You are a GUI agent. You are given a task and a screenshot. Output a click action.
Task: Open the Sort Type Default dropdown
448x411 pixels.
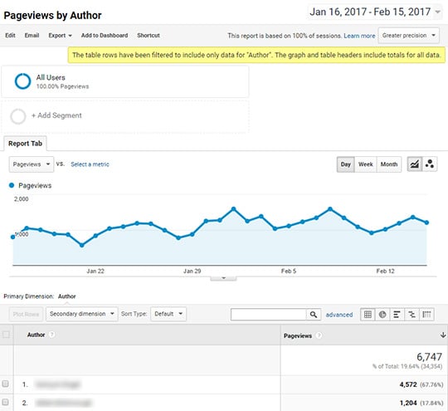point(168,314)
